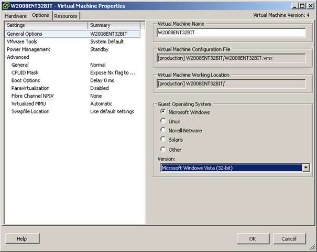The image size is (317, 252).
Task: Choose Novell Netware as guest OS
Action: pos(163,130)
